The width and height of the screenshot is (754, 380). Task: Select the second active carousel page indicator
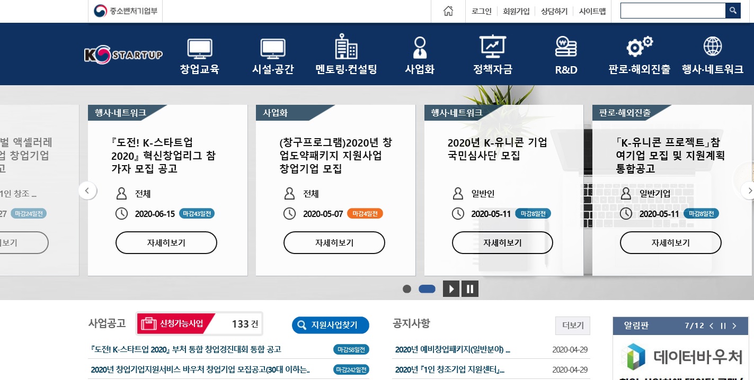coord(427,289)
